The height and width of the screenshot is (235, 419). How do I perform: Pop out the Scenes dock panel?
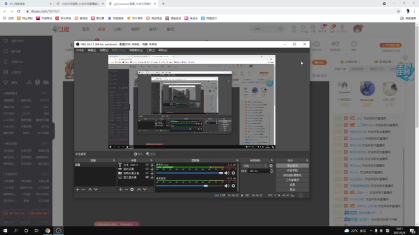114,160
